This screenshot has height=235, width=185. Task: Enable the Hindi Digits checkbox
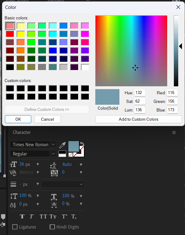[x=52, y=227]
